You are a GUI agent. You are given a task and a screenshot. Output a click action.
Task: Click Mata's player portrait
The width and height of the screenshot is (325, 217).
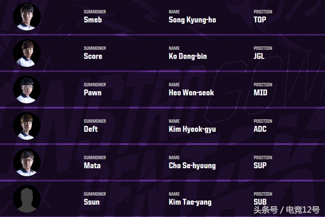point(27,162)
